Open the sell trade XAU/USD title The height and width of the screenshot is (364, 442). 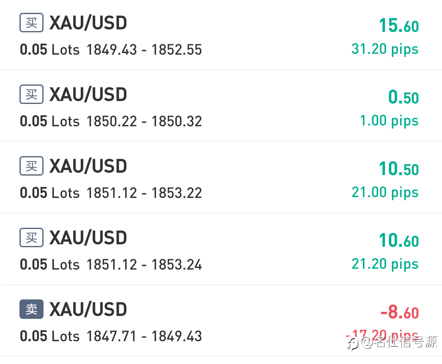coord(88,309)
